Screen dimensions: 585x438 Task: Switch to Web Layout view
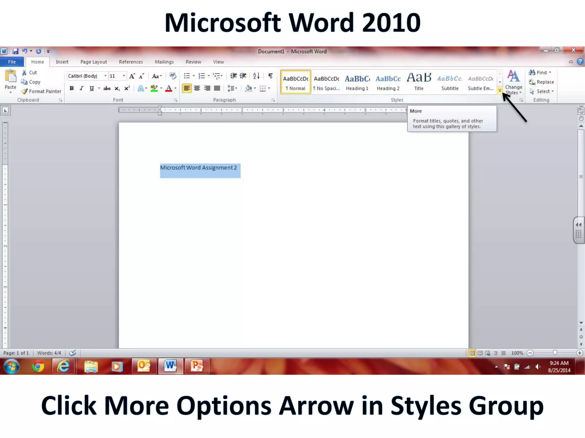488,353
